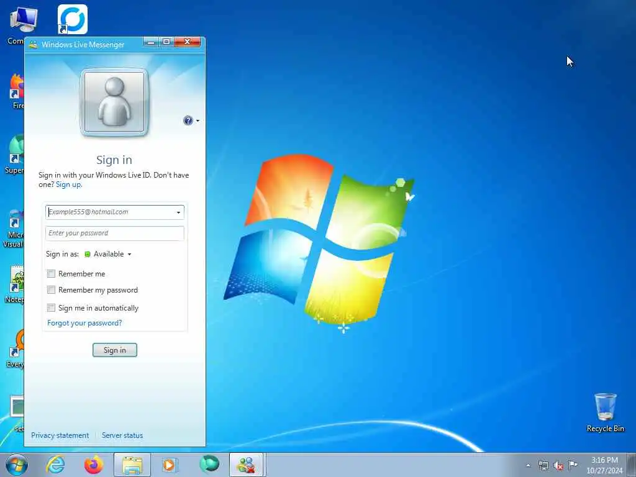
Task: Open the Privacy statement link
Action: (60, 435)
